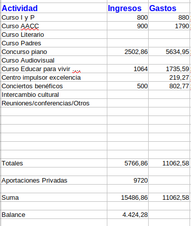Select the Totales expenses cell 11062,58
191x226 pixels.
tap(169, 163)
